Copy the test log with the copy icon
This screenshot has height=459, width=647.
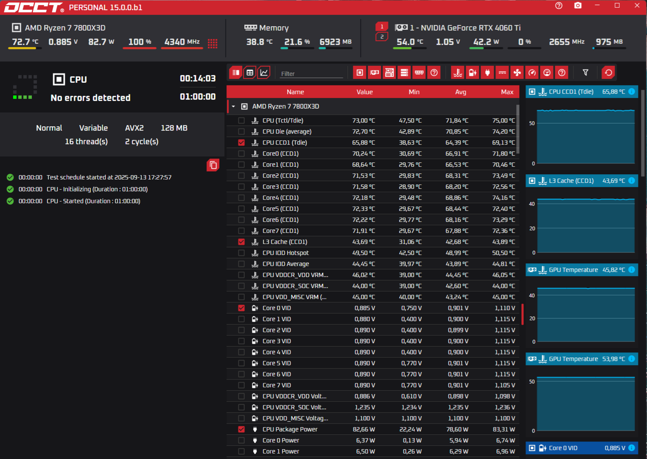213,165
